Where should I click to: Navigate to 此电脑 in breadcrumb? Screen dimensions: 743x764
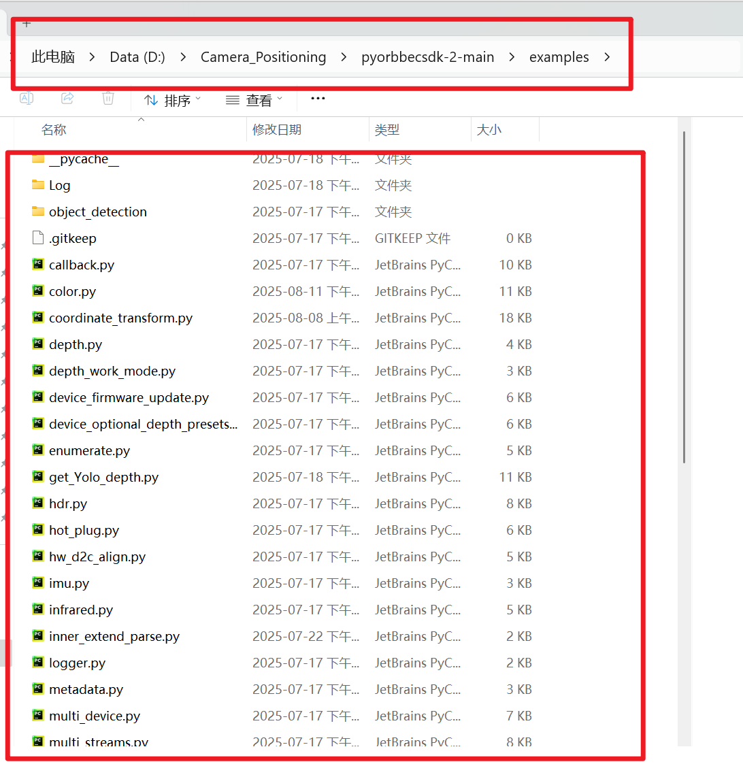[52, 57]
